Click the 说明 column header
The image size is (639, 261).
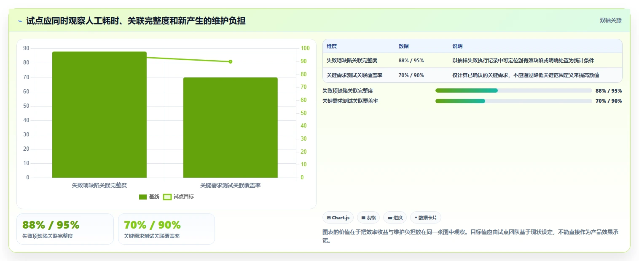pos(457,46)
